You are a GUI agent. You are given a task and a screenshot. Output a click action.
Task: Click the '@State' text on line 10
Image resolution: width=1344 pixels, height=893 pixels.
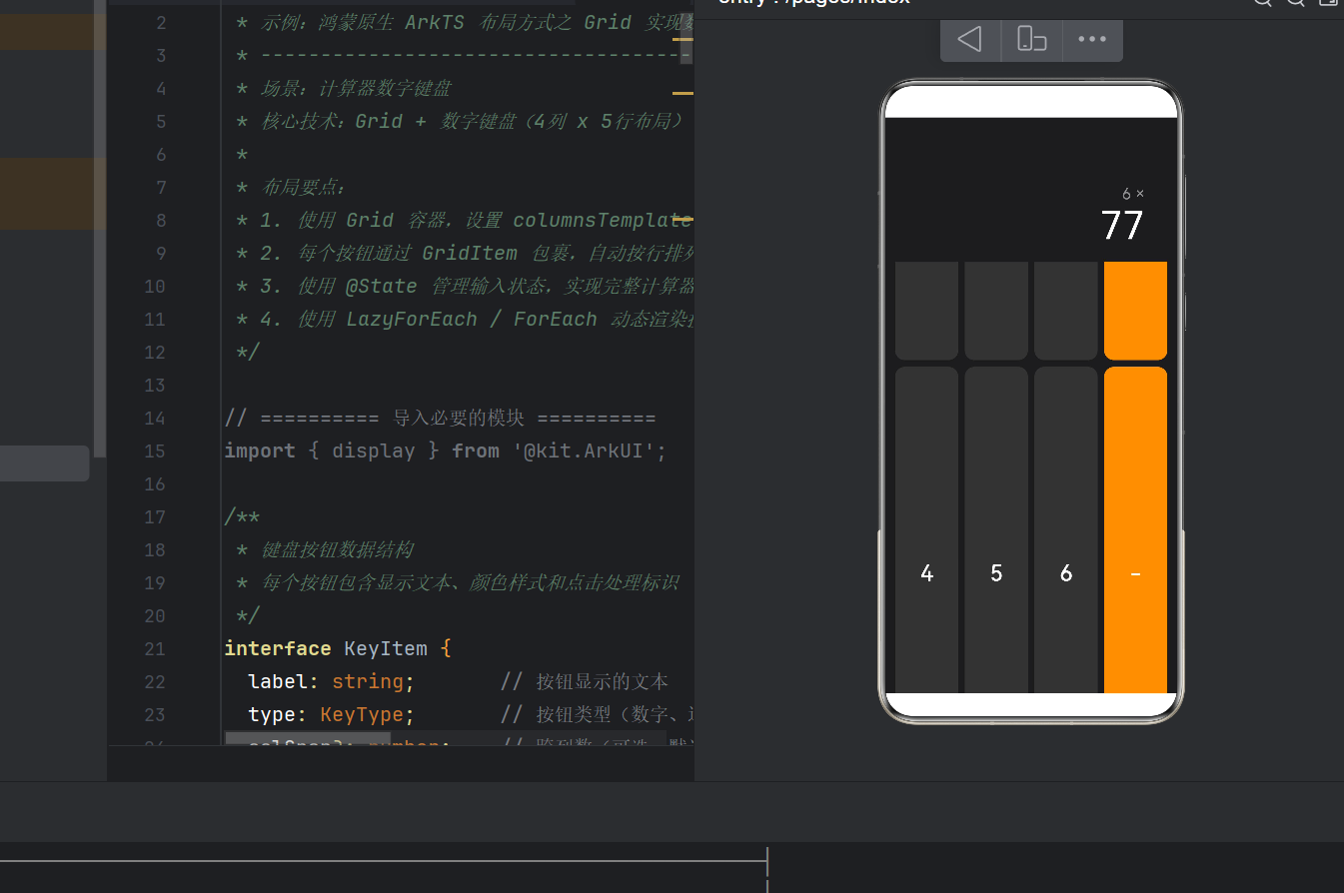(x=381, y=286)
